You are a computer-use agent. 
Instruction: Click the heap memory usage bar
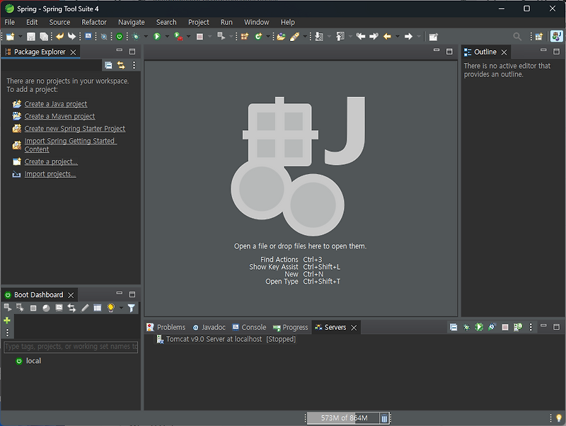pyautogui.click(x=343, y=418)
